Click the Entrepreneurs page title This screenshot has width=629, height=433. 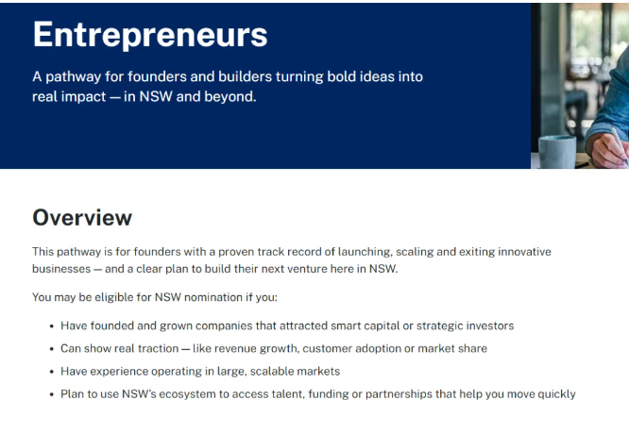(150, 35)
